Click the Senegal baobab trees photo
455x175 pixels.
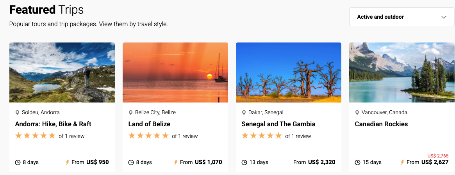pyautogui.click(x=289, y=72)
